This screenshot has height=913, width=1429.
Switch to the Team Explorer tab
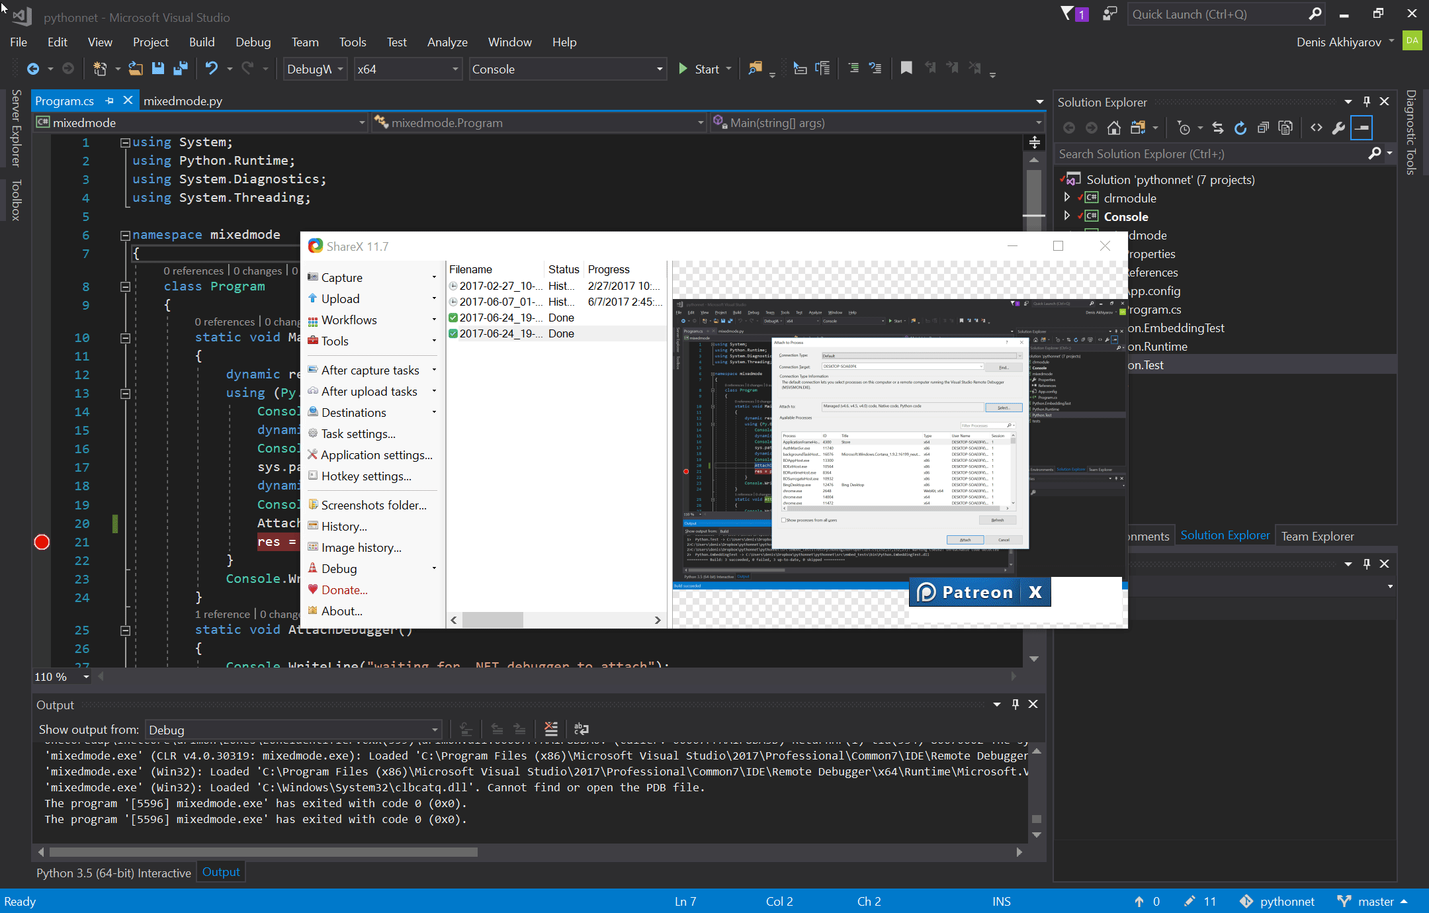pos(1317,537)
